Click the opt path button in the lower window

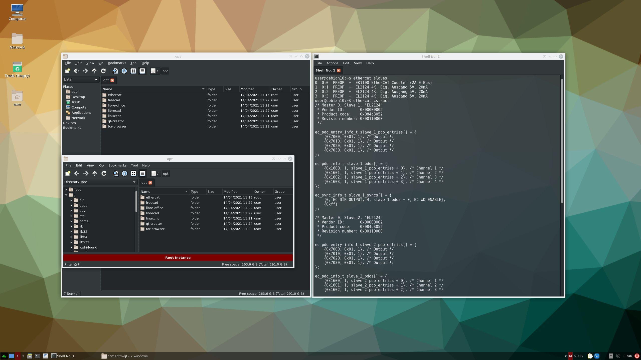[x=166, y=173]
